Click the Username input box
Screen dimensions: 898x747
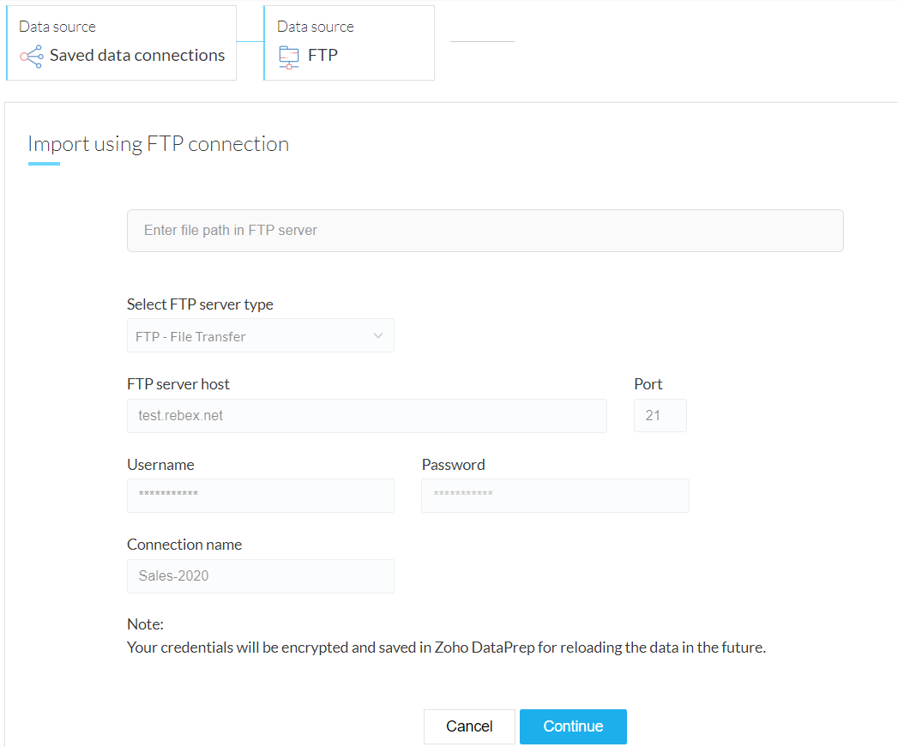click(x=260, y=496)
